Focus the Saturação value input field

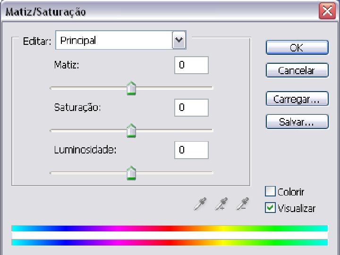[191, 108]
